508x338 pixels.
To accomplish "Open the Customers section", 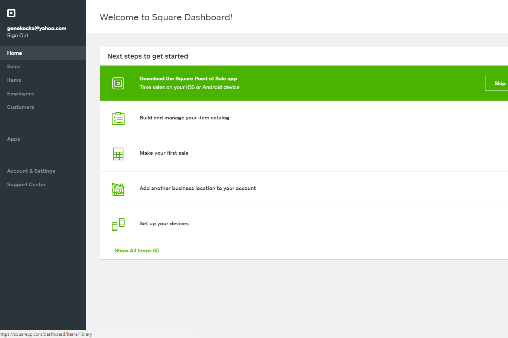I will click(x=21, y=107).
